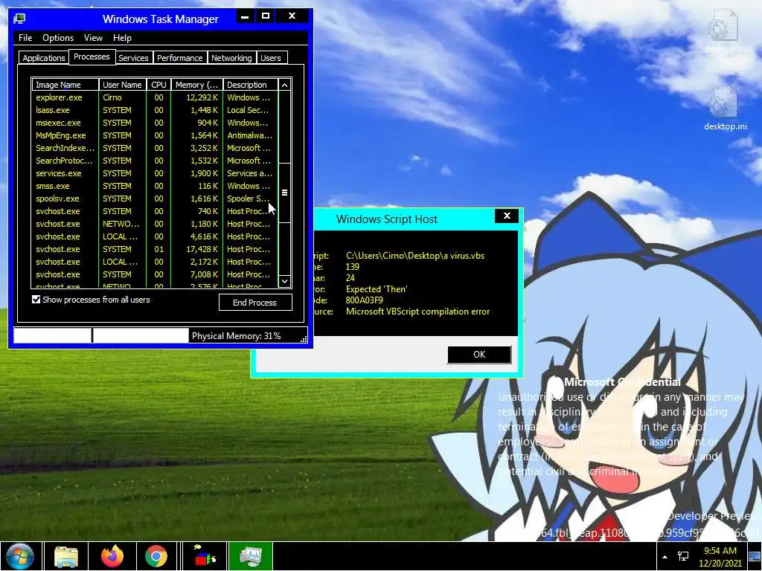Click the process list scrollbar thumb
This screenshot has height=571, width=762.
285,193
